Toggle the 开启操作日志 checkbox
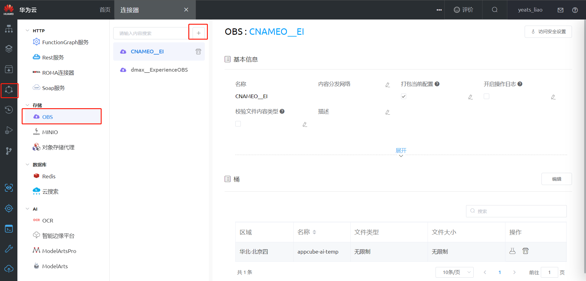 click(x=487, y=96)
